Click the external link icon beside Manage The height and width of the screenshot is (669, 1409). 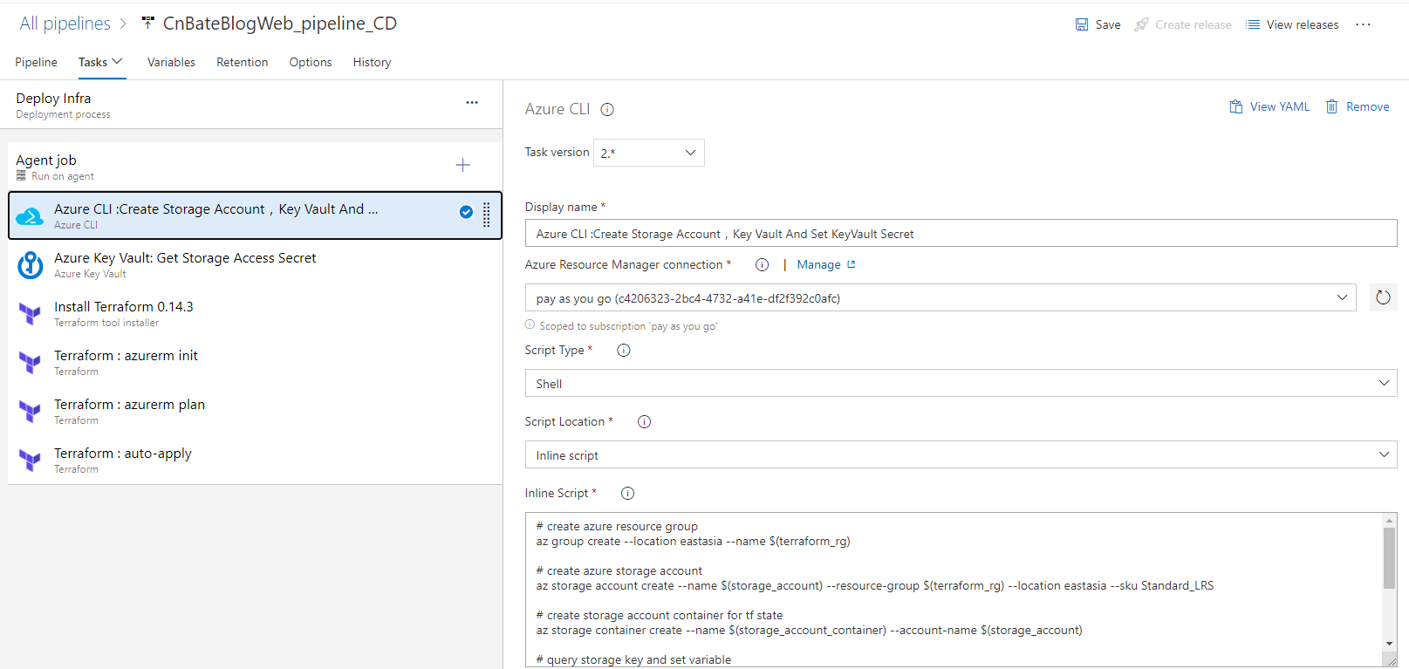click(852, 264)
